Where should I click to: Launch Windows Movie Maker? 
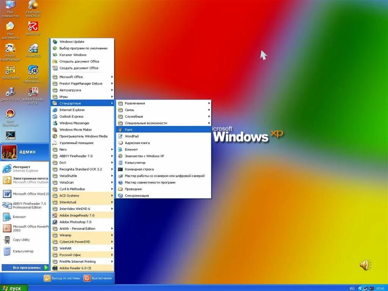pyautogui.click(x=82, y=130)
